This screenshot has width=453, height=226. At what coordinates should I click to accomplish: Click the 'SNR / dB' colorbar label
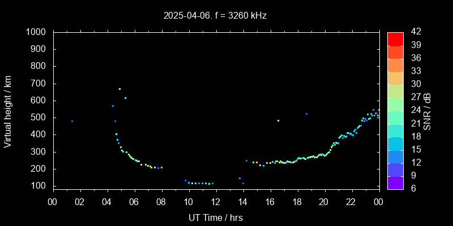click(428, 110)
